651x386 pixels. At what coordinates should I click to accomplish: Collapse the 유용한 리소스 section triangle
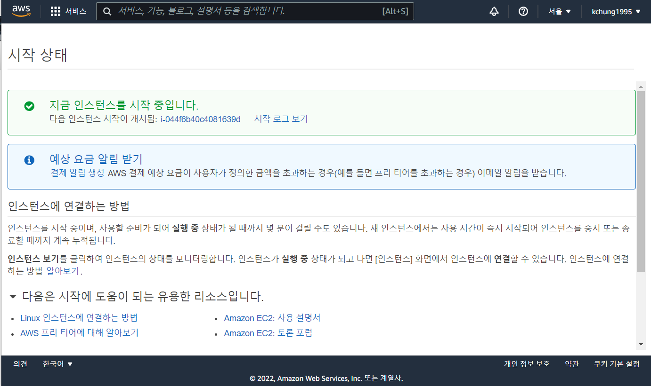[13, 297]
